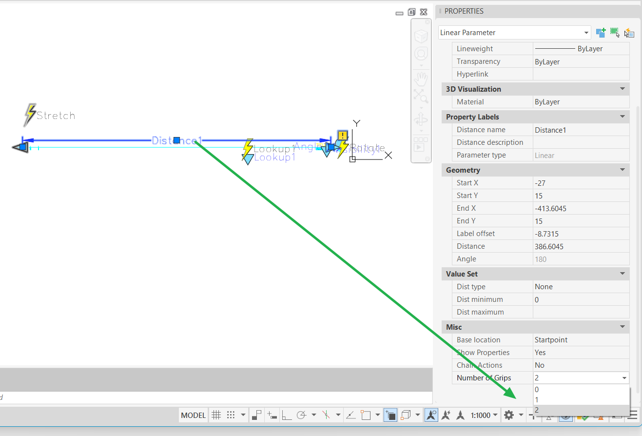Open the ViewCube tool in the navigation bar
The width and height of the screenshot is (642, 436).
coord(421,37)
